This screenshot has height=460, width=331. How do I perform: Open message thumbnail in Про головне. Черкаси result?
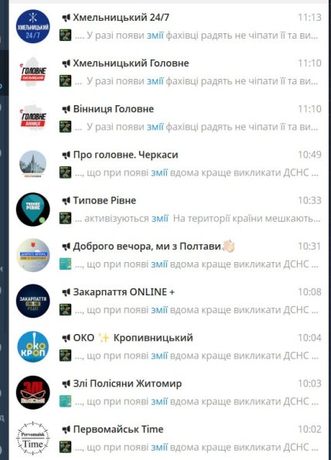tap(65, 172)
